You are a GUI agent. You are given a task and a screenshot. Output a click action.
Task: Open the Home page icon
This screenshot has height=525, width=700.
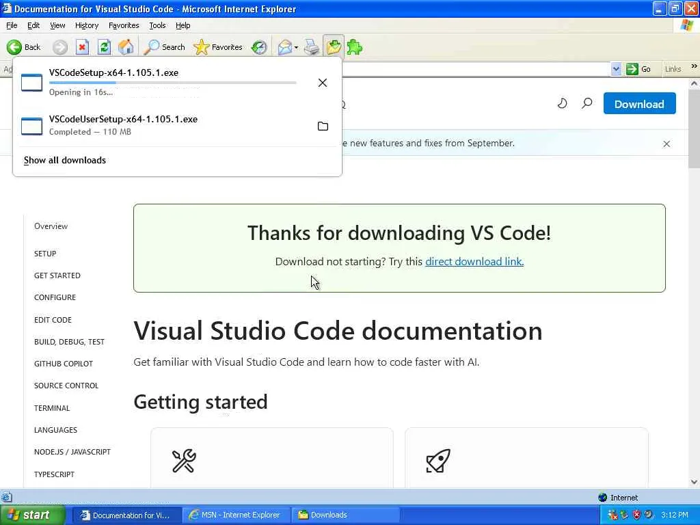126,47
